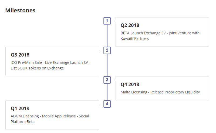This screenshot has width=216, height=133.
Task: Click the 'Kuwaiti Partners' text
Action: click(x=135, y=38)
